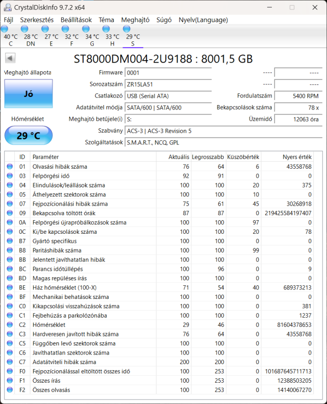The width and height of the screenshot is (327, 404).
Task: Click the Üzemidő value 12063 óra
Action: (298, 119)
